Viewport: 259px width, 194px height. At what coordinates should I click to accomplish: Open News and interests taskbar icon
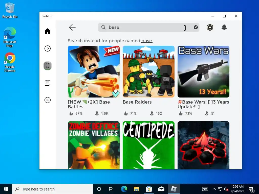click(205, 189)
